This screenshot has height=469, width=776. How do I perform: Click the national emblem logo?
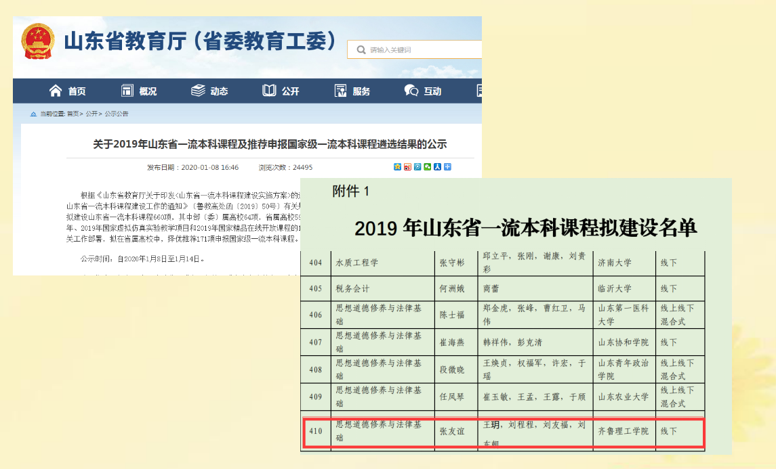[x=37, y=42]
